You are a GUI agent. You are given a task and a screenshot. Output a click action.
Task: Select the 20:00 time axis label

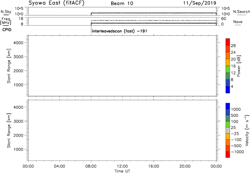(185, 166)
